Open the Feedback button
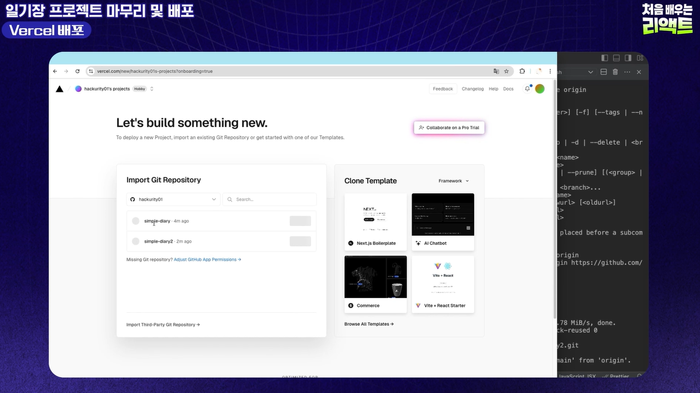Viewport: 700px width, 393px height. [443, 88]
